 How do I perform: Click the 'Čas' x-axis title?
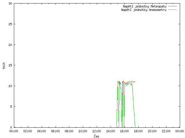point(97,136)
